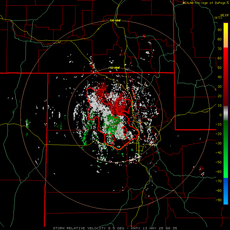Click the "[KT]" units label above scale
The width and height of the screenshot is (230, 230).
218,18
